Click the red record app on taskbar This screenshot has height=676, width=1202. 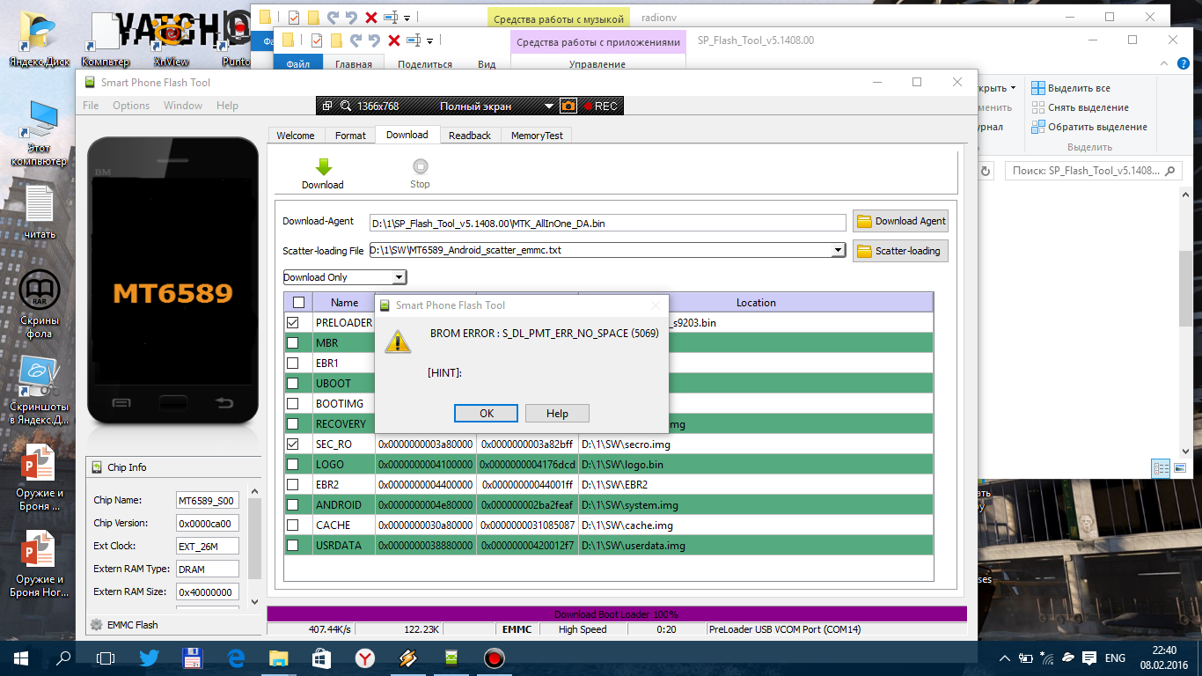coord(494,658)
